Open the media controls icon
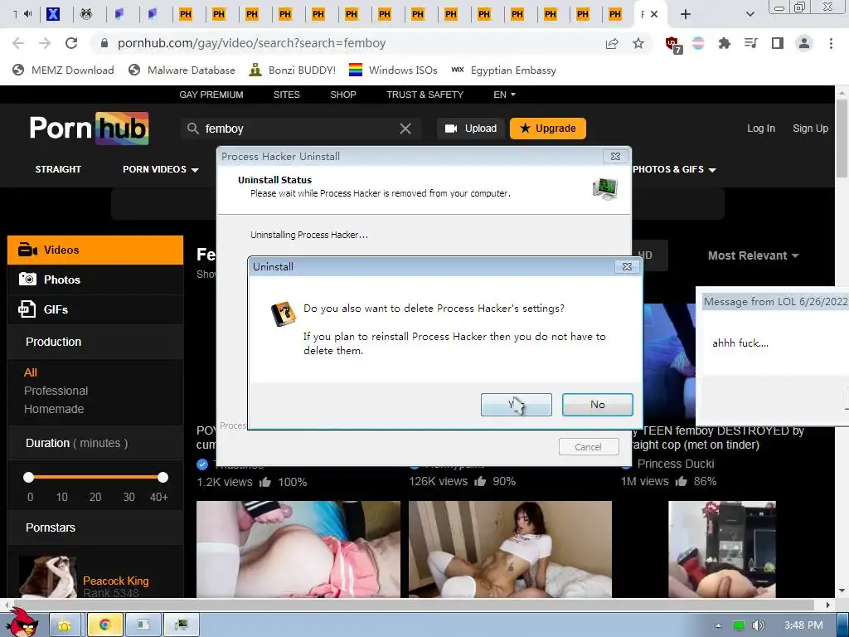 750,43
